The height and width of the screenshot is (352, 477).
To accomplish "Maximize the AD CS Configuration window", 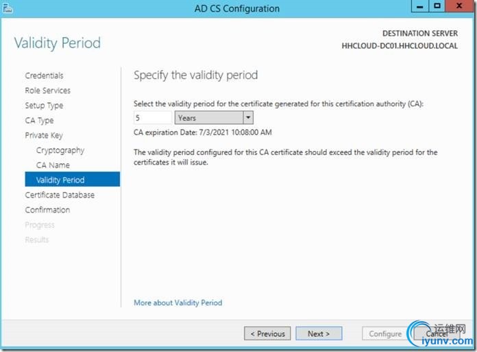I will click(438, 5).
